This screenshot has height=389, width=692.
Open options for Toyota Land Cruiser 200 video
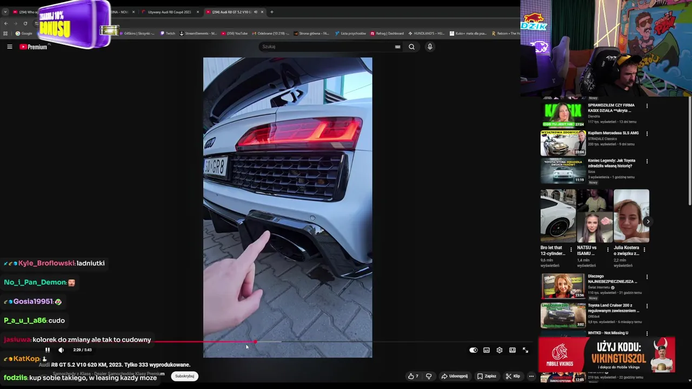tap(647, 306)
